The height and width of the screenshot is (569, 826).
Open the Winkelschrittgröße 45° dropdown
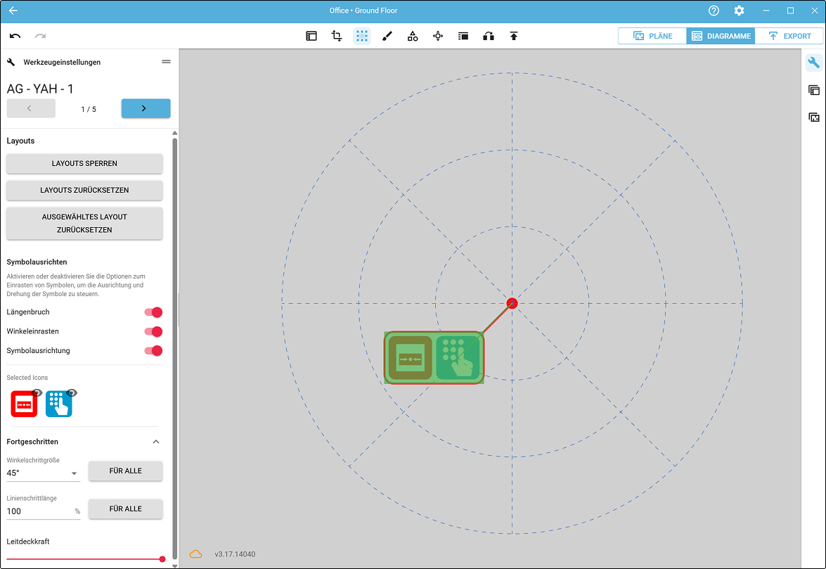coord(43,473)
